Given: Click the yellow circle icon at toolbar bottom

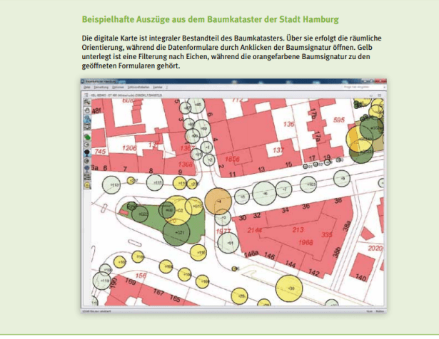Looking at the screenshot, I should coord(86,184).
